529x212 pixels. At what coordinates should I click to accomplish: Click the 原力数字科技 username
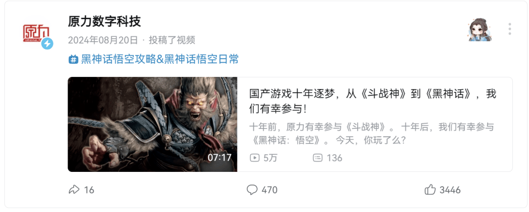[x=105, y=22]
